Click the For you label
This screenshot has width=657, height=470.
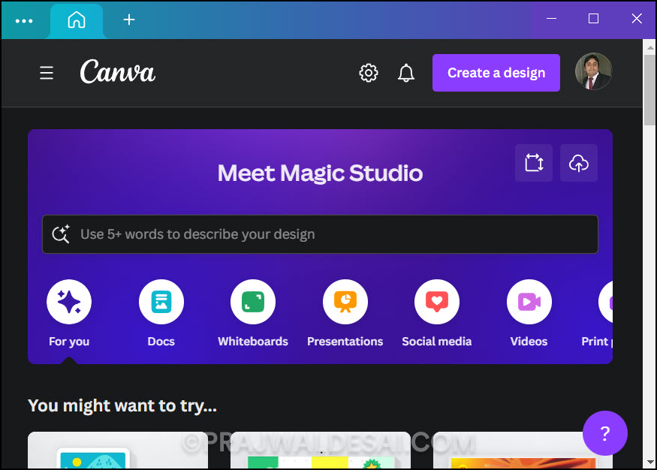click(x=69, y=342)
